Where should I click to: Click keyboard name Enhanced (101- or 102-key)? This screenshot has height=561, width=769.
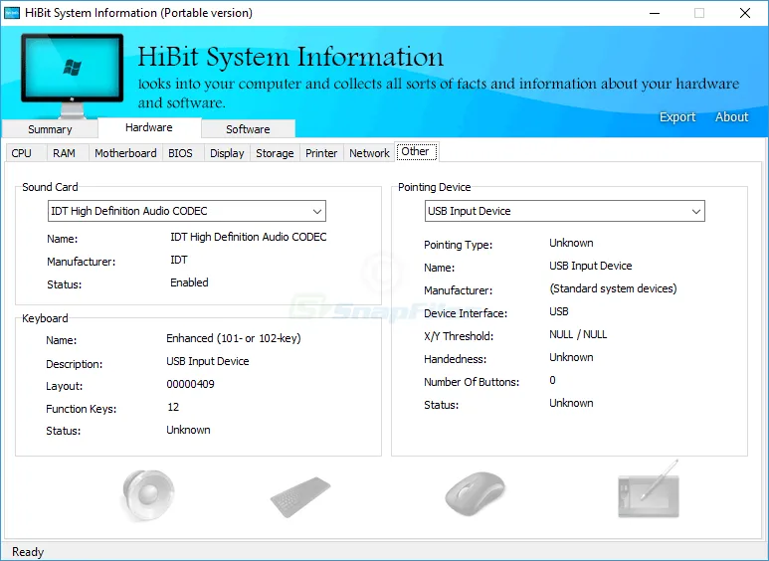tap(234, 338)
